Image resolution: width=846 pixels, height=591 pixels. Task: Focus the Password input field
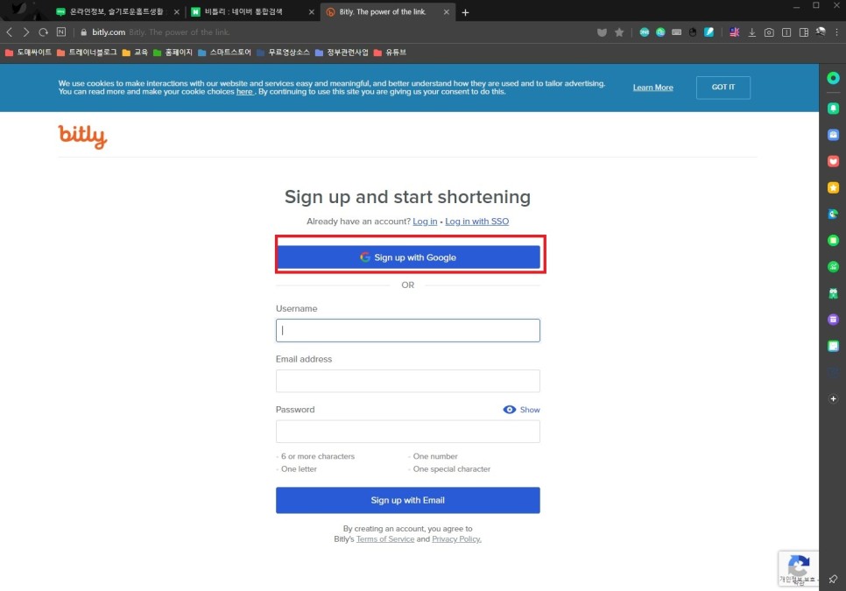pos(408,432)
